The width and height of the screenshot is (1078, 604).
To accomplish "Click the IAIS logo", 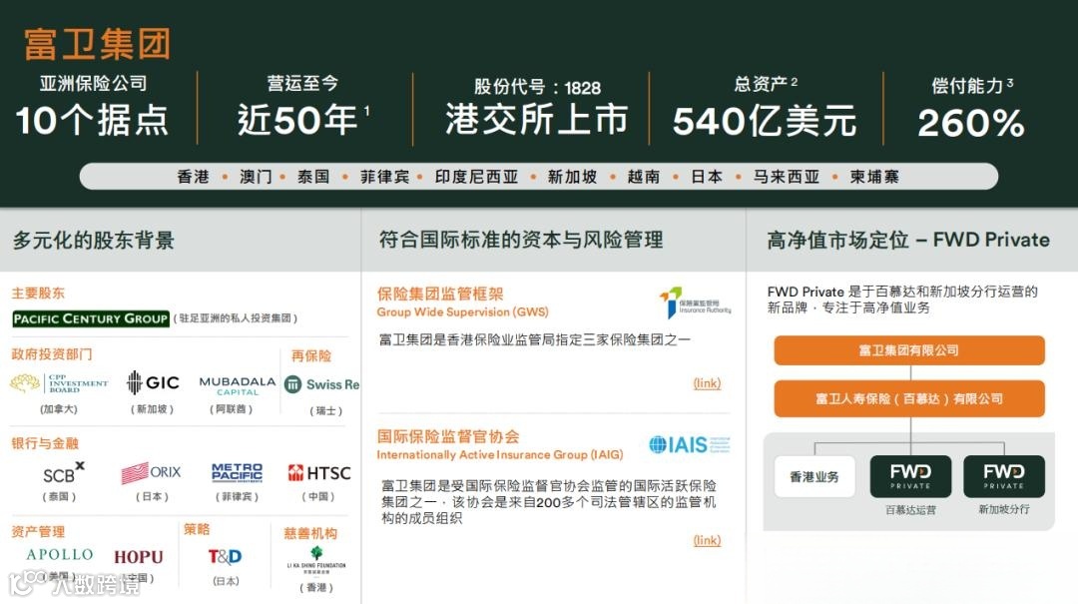I will [x=690, y=445].
